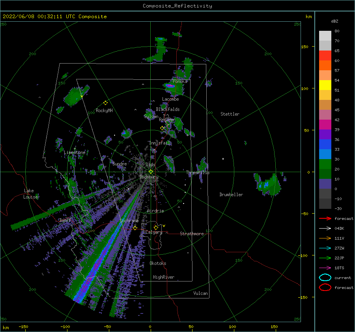Click the Cochrane city label
This screenshot has width=355, height=332.
click(129, 221)
